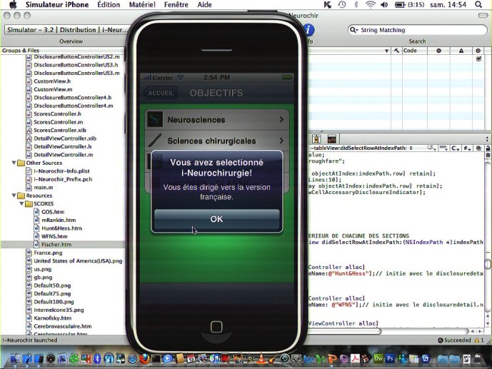Screen dimensions: 492x369
Task: Open Spotlight search in the menu bar
Action: (478, 5)
